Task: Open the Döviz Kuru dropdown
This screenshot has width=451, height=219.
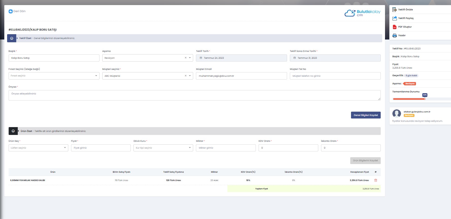Action: click(190, 148)
